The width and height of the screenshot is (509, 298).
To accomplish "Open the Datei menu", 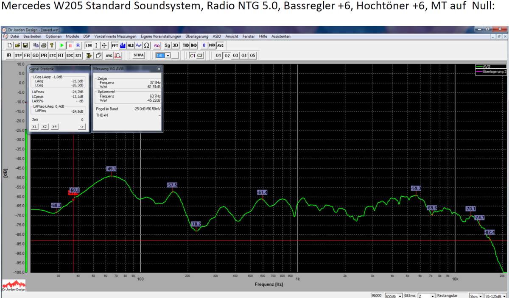I will 15,36.
